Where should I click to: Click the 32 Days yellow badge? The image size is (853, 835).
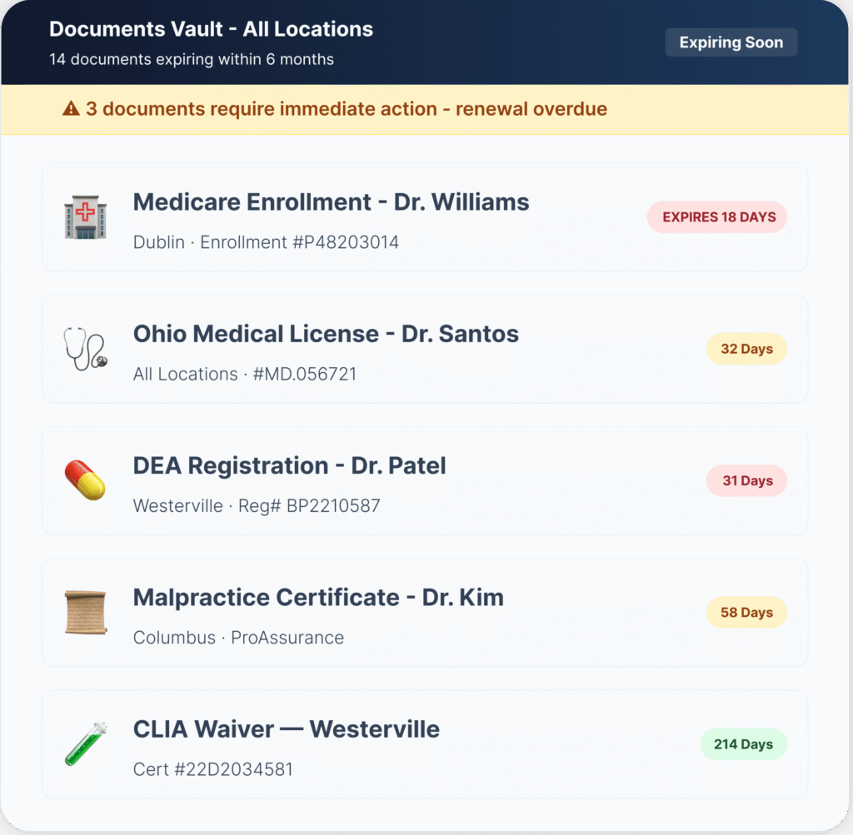746,349
